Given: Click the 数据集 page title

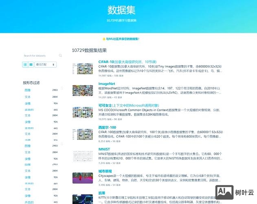Looking at the screenshot, I should click(x=121, y=10).
